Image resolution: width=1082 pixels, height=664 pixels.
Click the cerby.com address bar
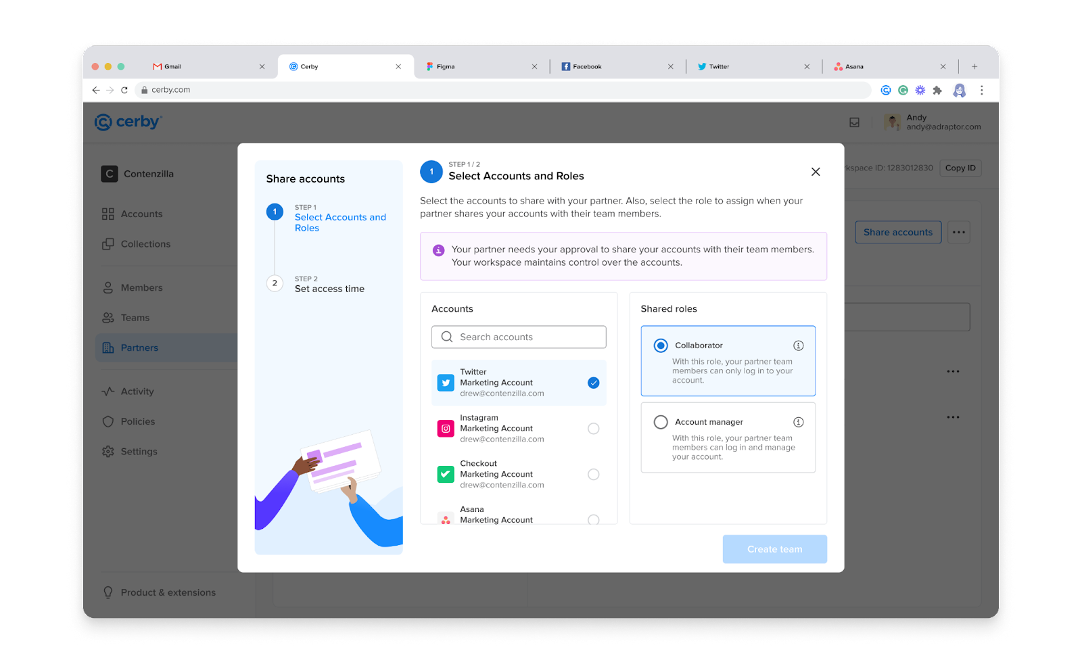[502, 90]
